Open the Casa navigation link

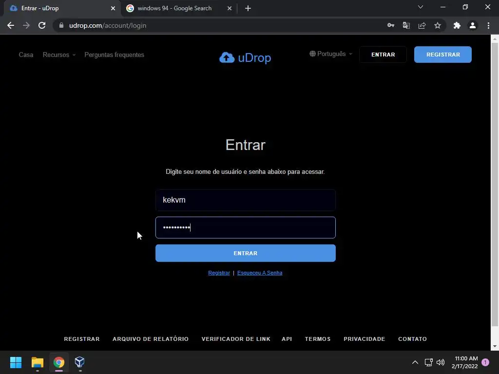26,55
